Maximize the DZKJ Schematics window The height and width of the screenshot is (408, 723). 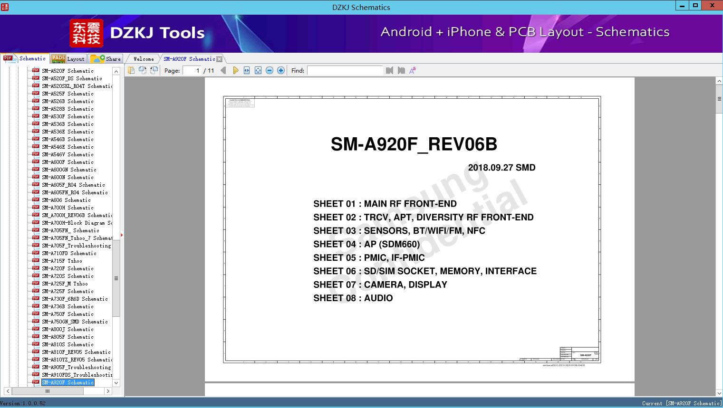click(x=695, y=5)
